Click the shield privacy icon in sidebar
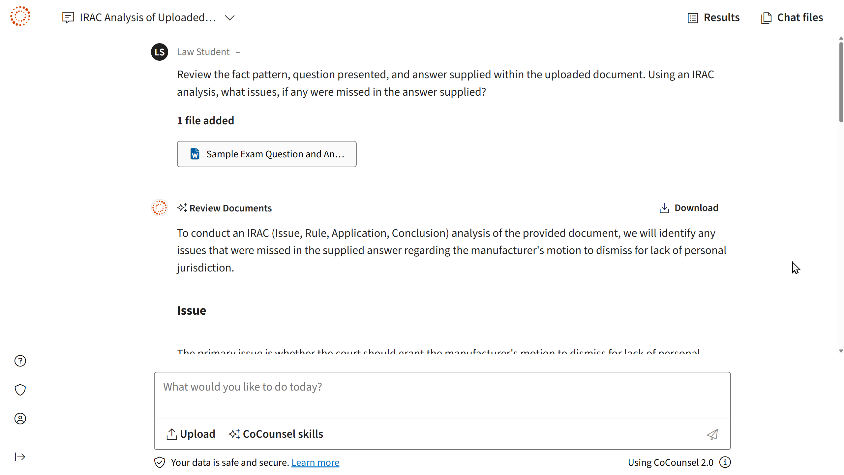This screenshot has width=844, height=475. coord(20,390)
